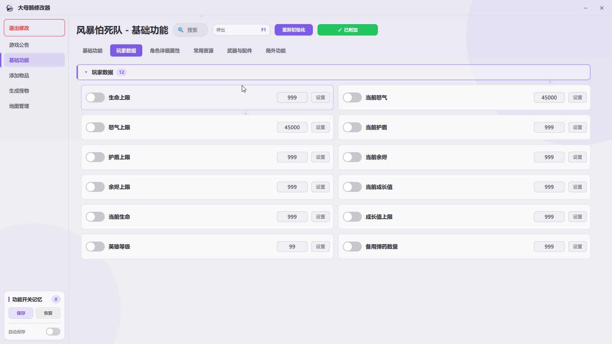This screenshot has width=612, height=344.
Task: Turn on the 备用弹药数量 switch
Action: point(352,247)
